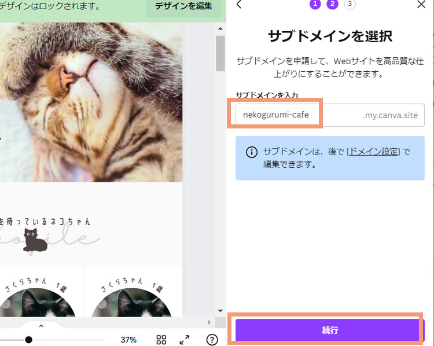Click vertical scrollbar down arrow
434x346 pixels.
coord(220,311)
